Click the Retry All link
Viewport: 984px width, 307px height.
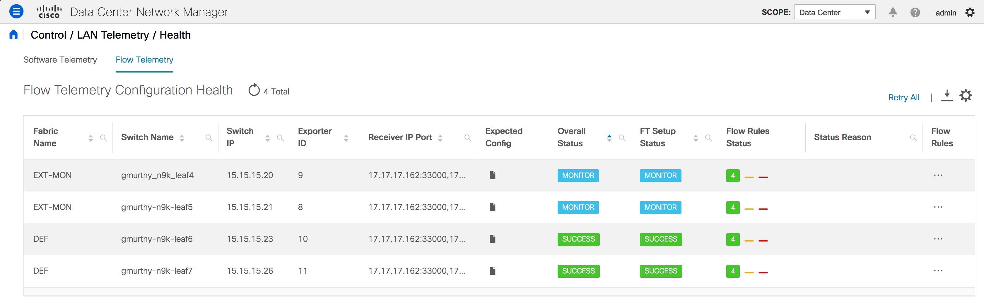903,97
